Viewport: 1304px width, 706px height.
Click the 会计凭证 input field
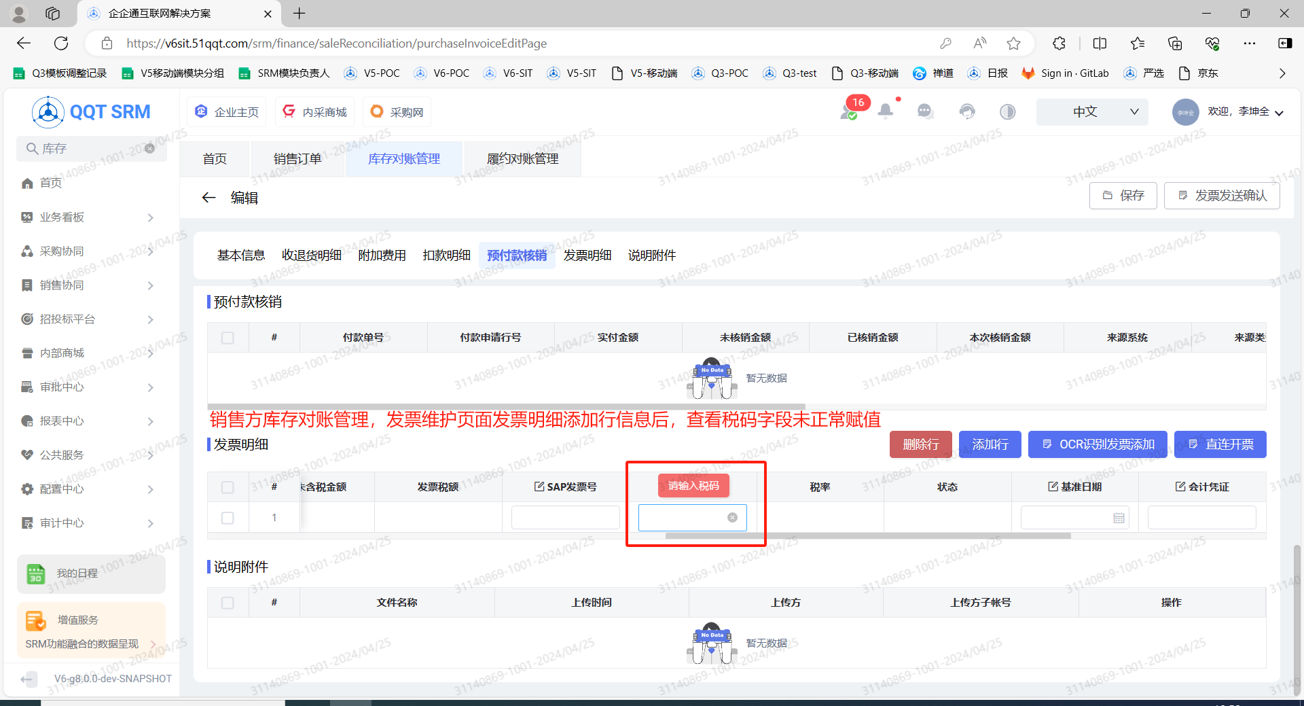[1201, 518]
